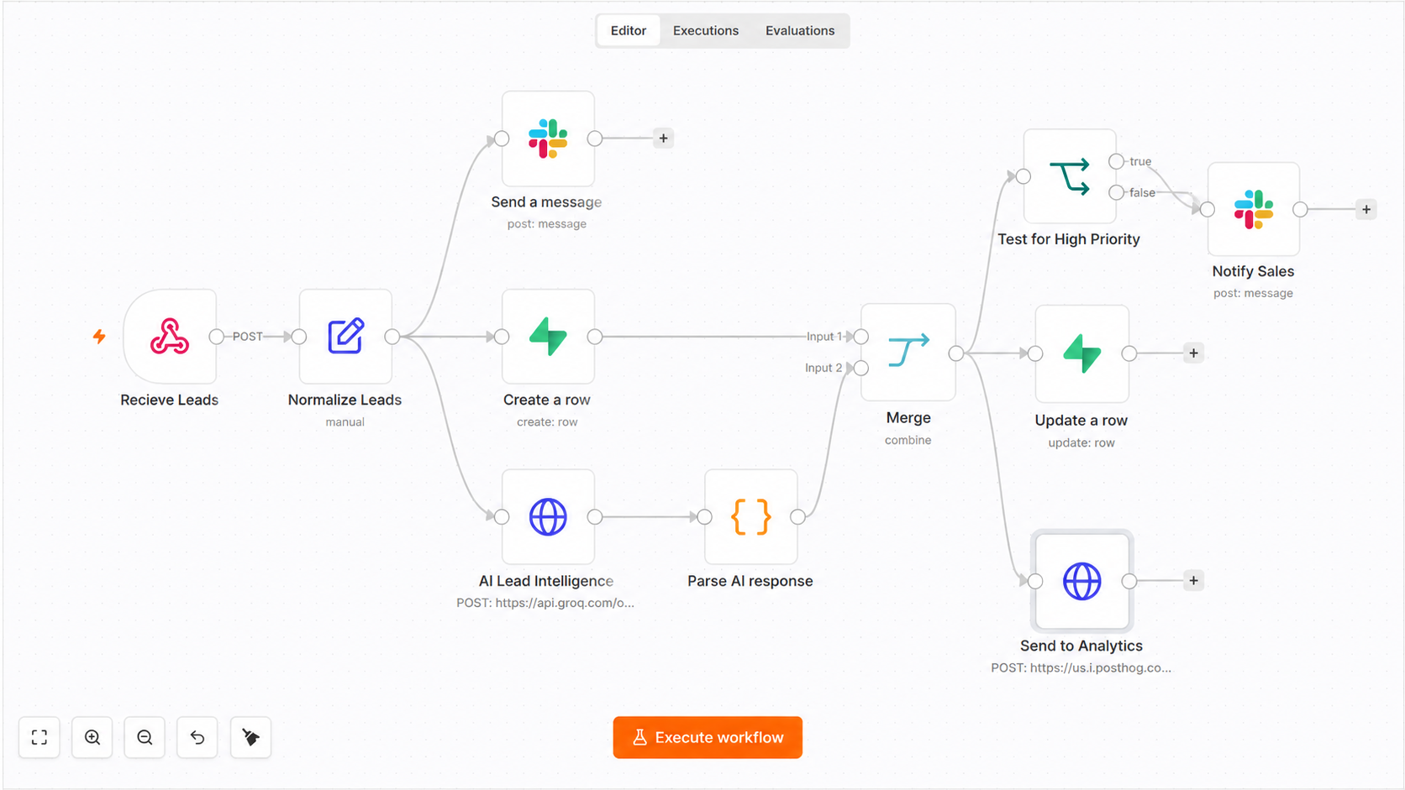Open the Notify Sales Slack node
This screenshot has height=790, width=1405.
1254,209
